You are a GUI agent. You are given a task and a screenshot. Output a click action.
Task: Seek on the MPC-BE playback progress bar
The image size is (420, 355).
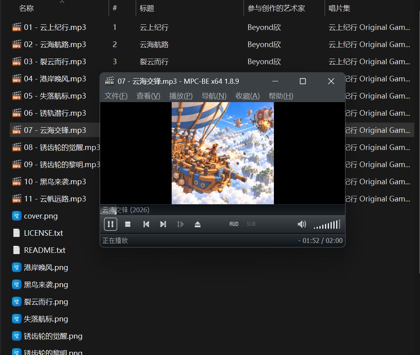(222, 210)
